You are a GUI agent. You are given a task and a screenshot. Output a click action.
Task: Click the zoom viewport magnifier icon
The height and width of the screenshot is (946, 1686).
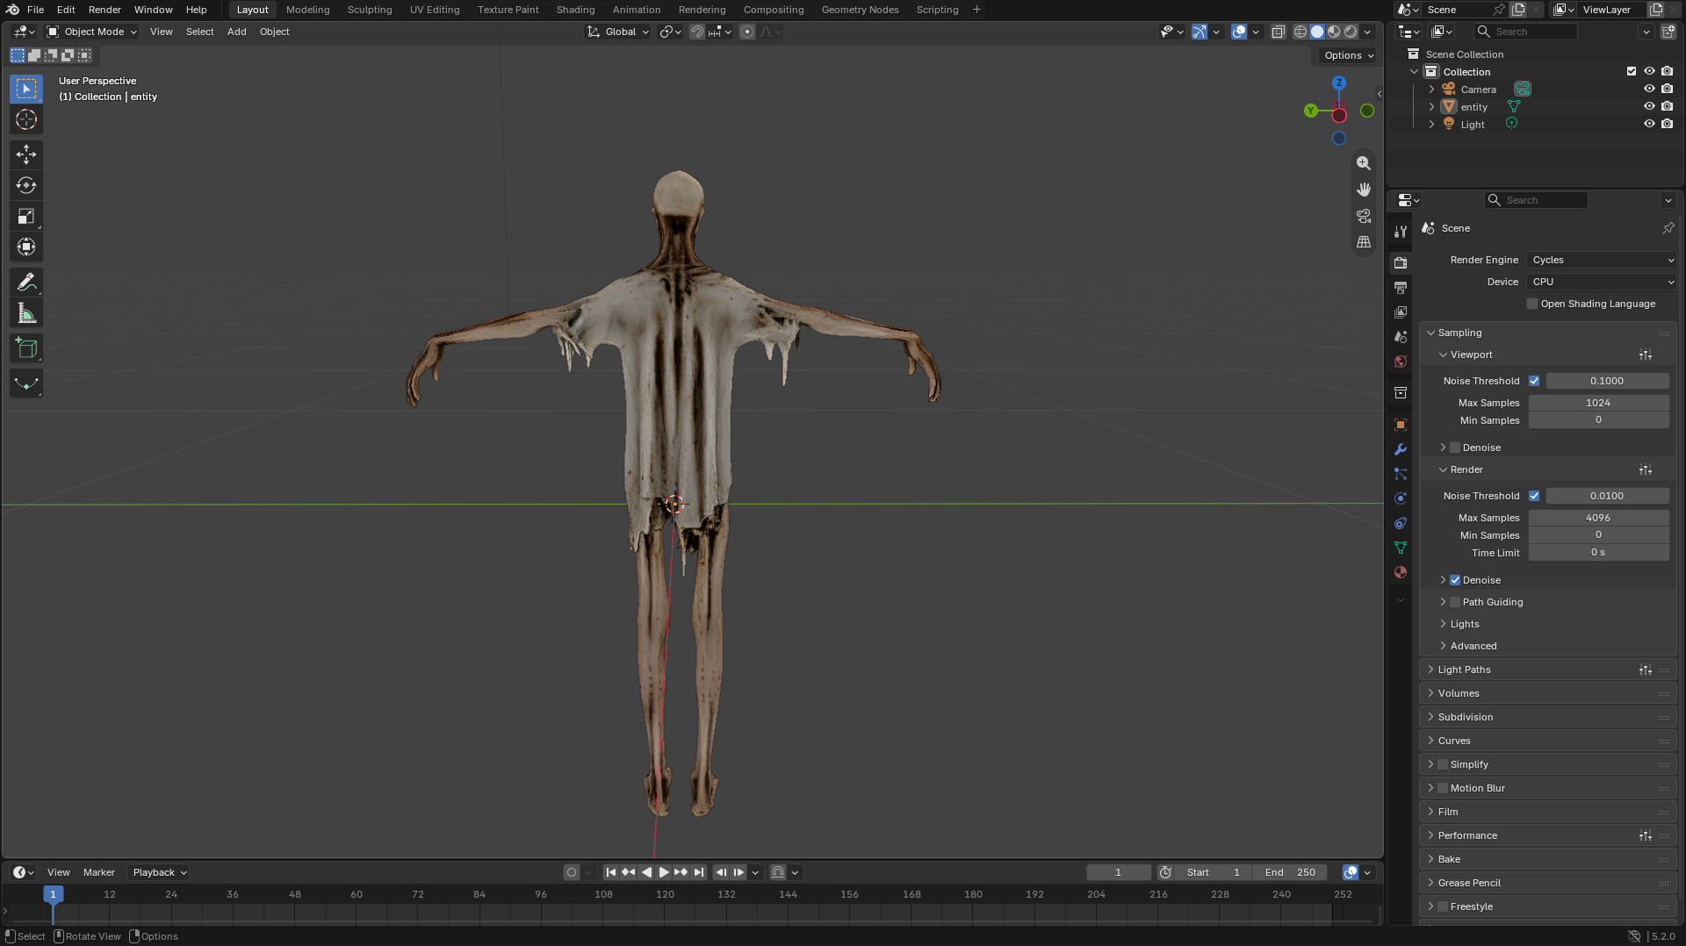click(1364, 163)
